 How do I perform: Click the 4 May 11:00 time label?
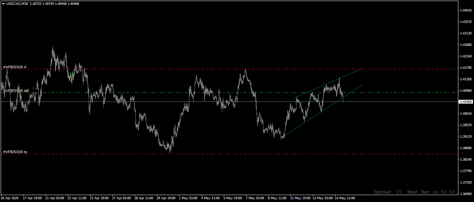[x=210, y=198]
